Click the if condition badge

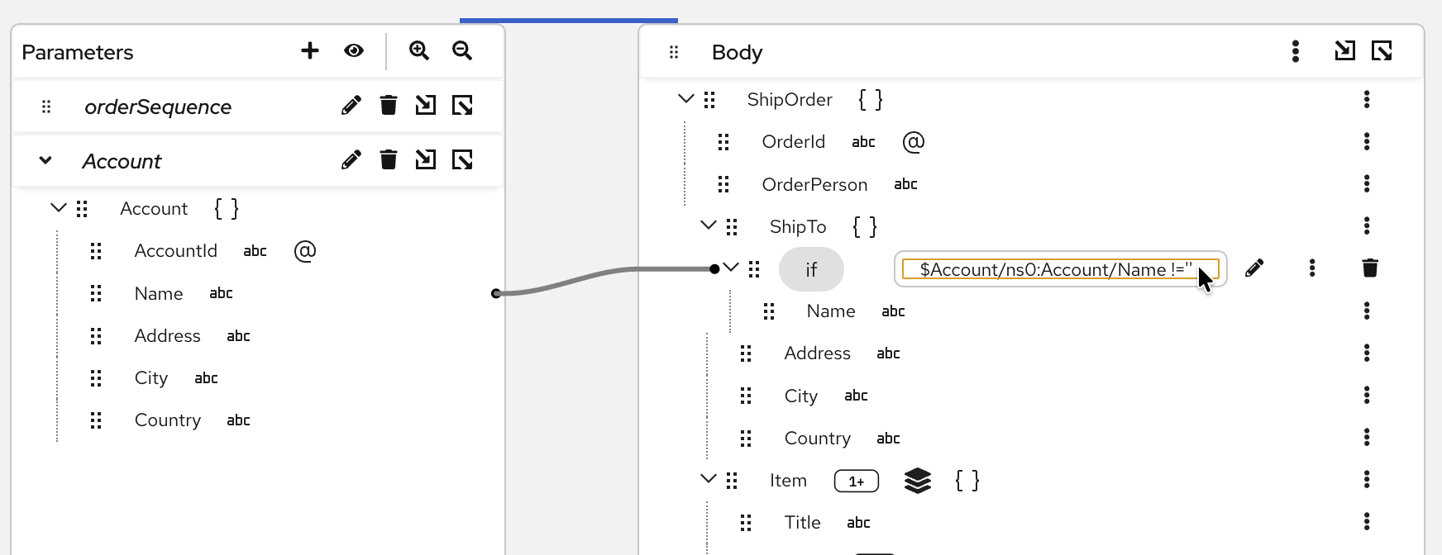tap(810, 269)
